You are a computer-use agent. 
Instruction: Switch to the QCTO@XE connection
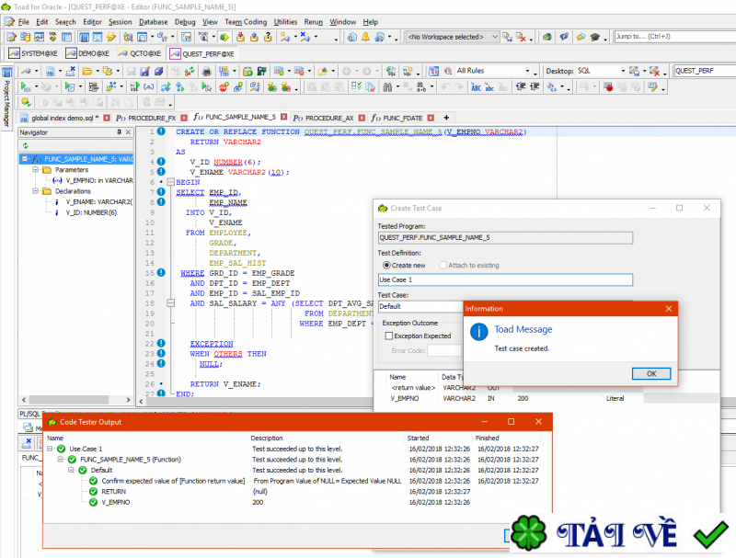click(x=139, y=53)
